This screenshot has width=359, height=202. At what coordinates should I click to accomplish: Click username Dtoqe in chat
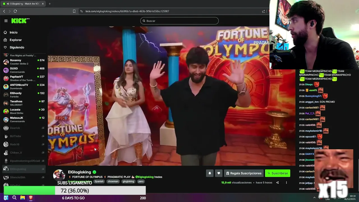click(309, 84)
